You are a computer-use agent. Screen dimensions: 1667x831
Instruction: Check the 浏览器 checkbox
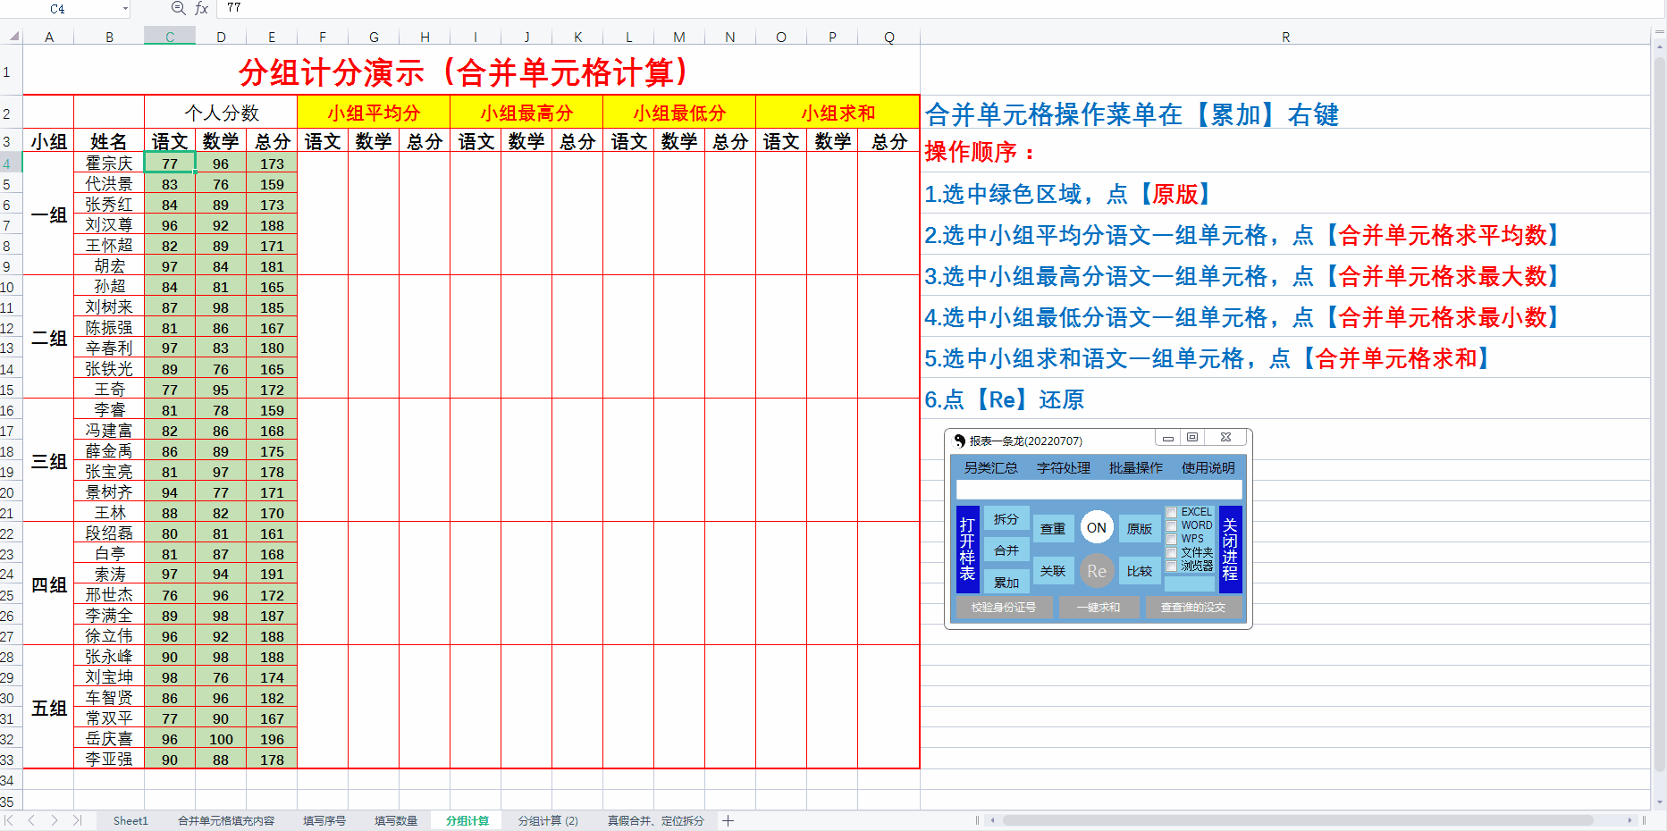pos(1172,567)
